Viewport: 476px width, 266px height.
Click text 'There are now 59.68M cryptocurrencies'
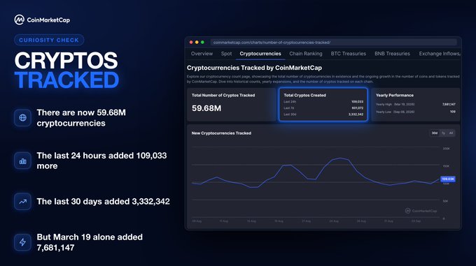81,118
